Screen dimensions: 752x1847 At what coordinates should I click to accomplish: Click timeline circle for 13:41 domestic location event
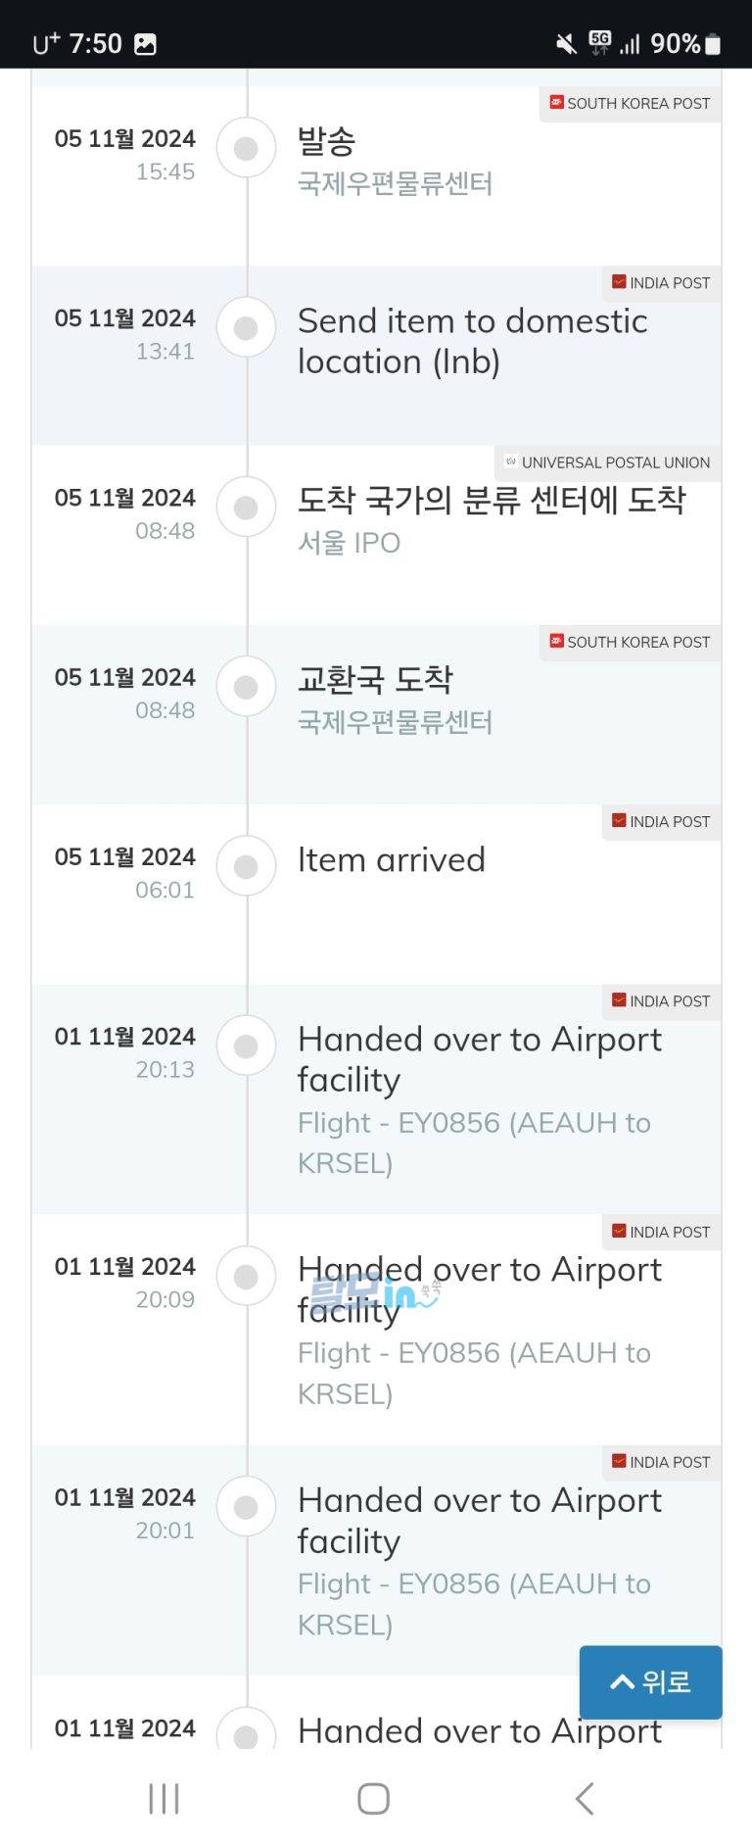tap(246, 328)
